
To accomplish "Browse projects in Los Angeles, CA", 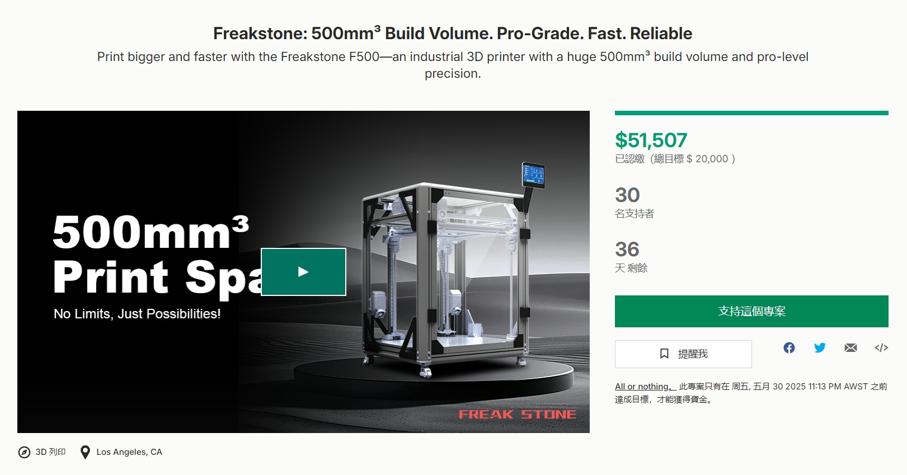I will click(130, 452).
